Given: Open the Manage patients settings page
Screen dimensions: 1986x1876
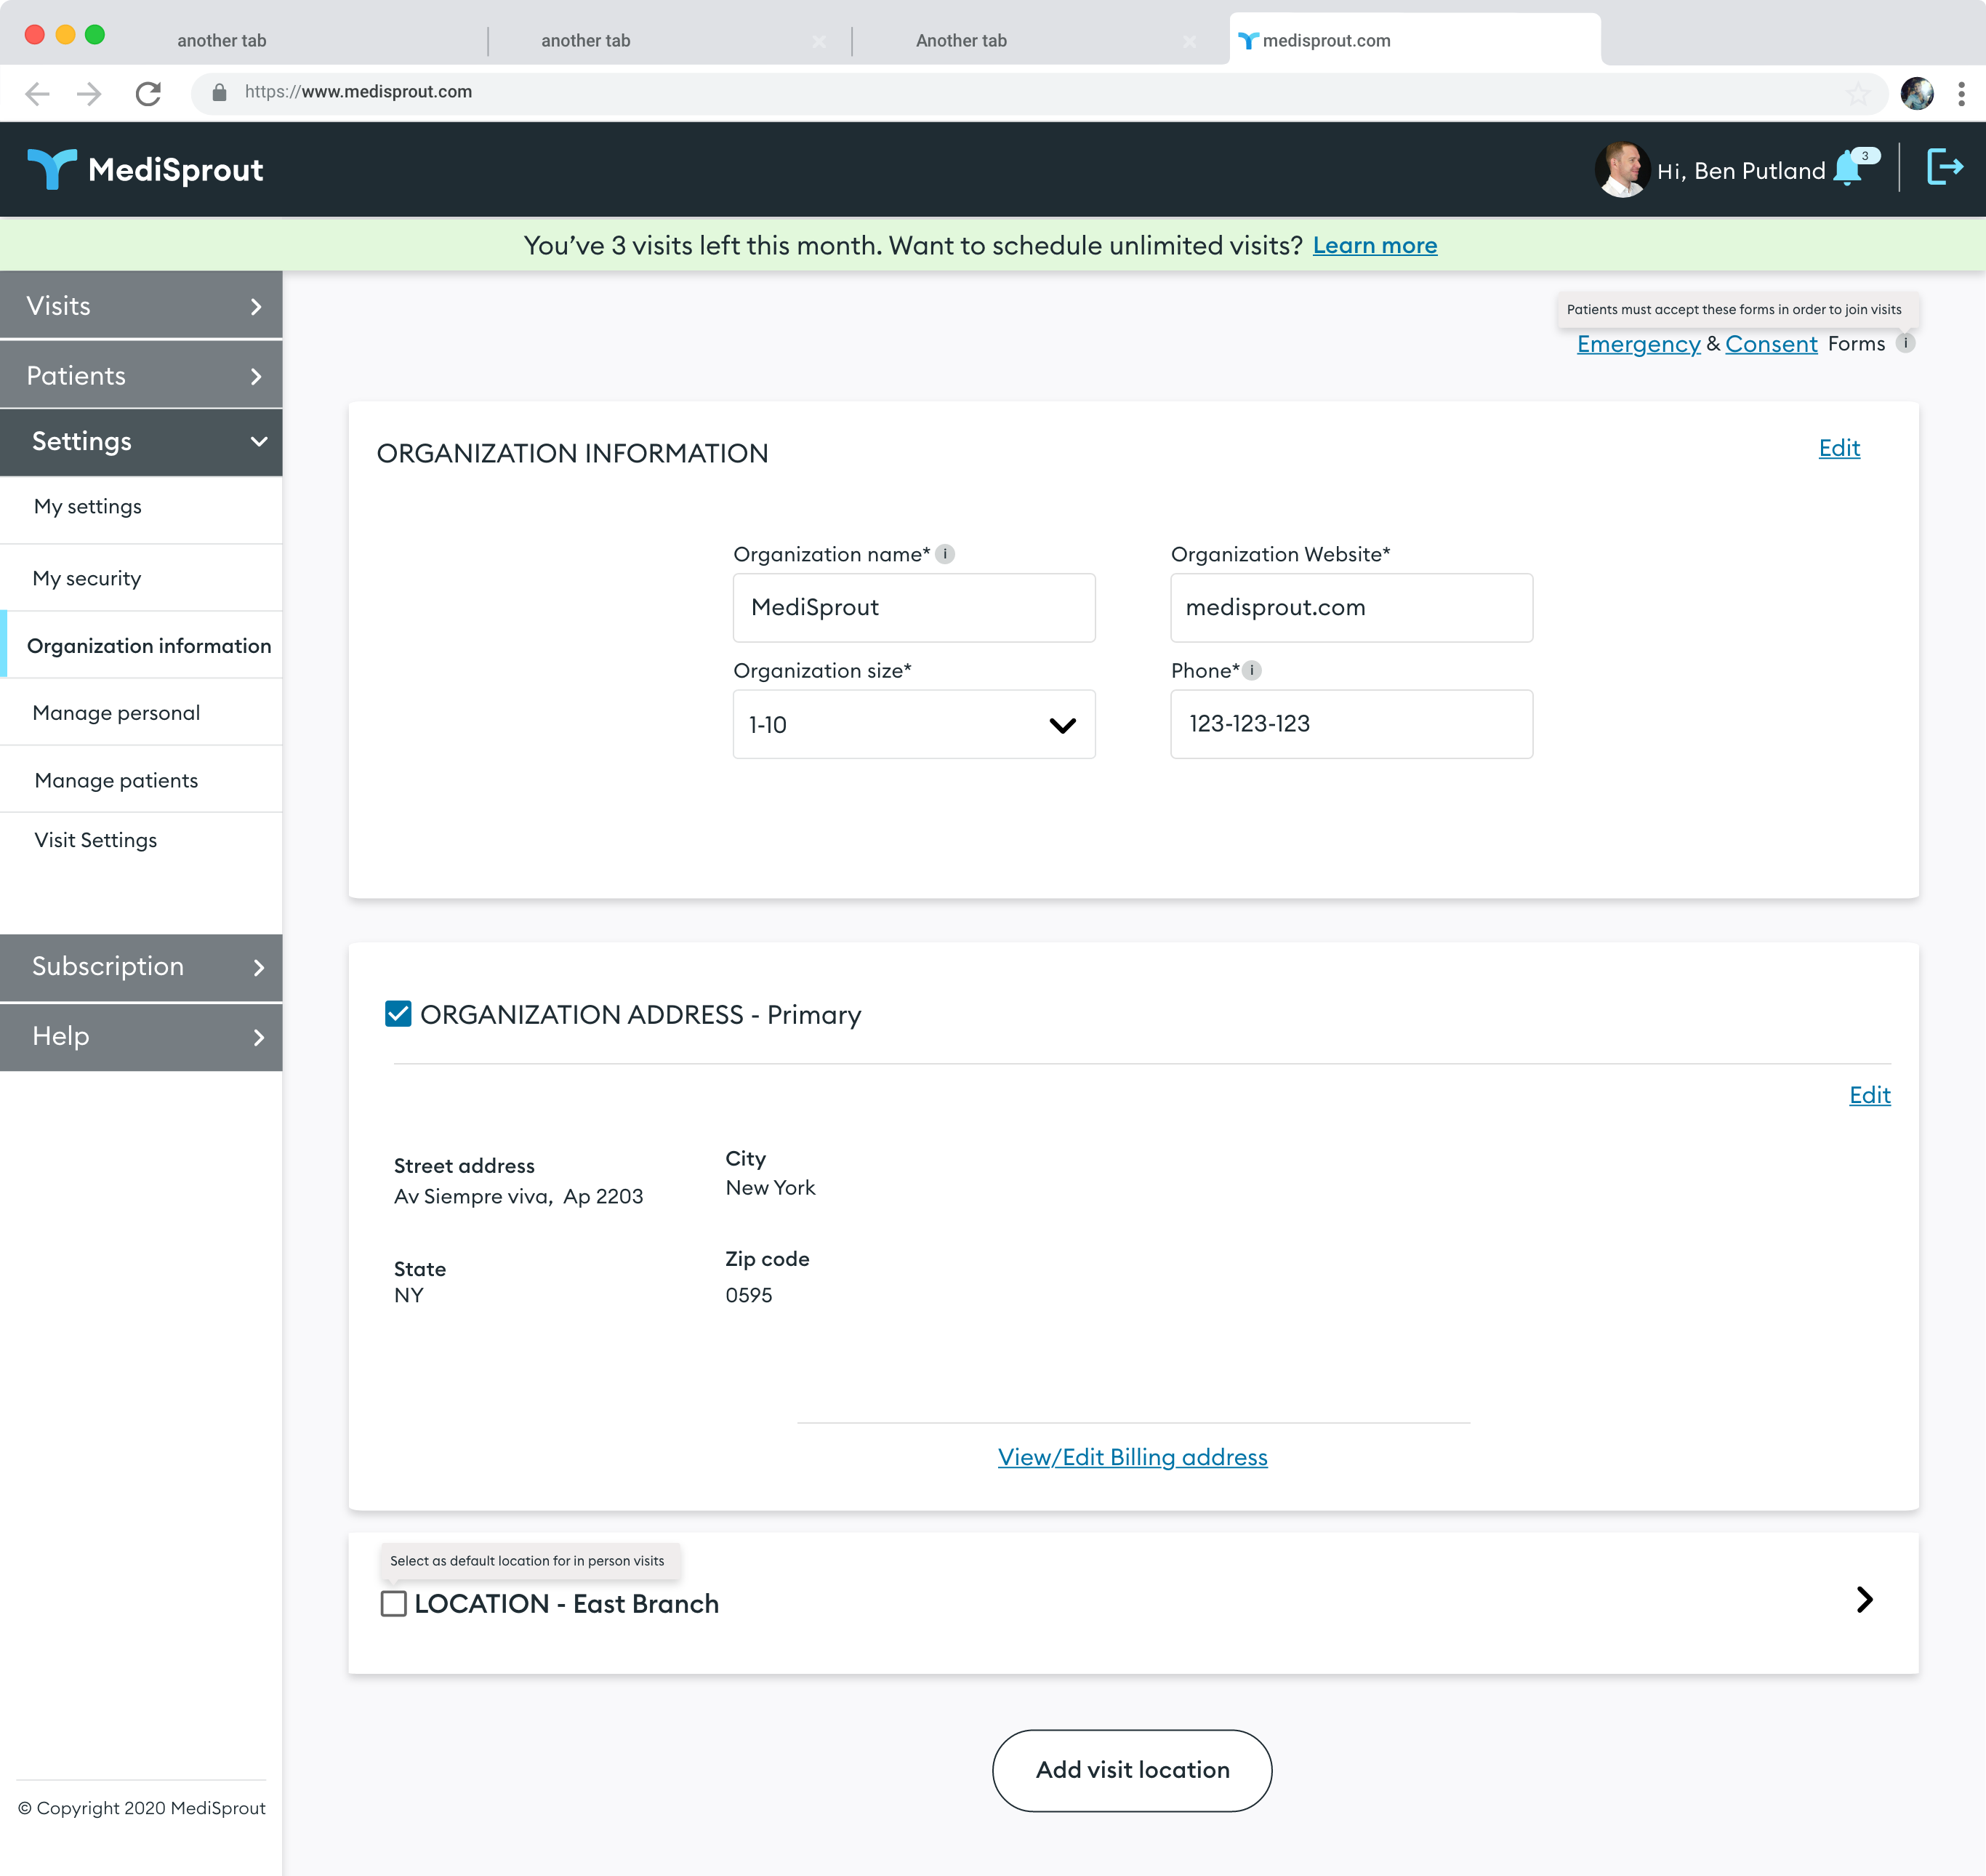Looking at the screenshot, I should click(115, 780).
